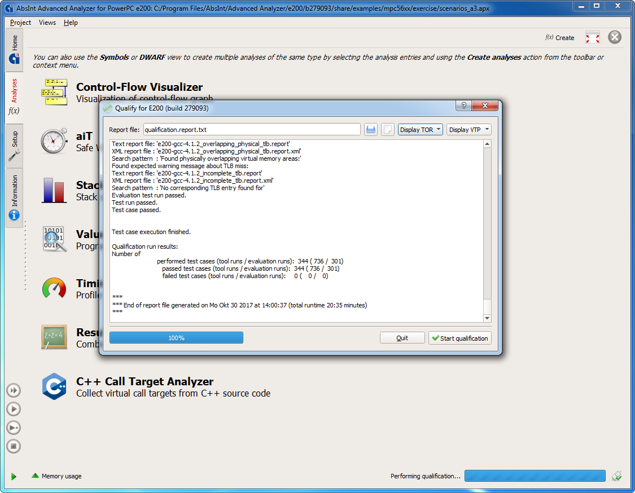The width and height of the screenshot is (635, 493).
Task: Click the report scrollbar up arrow
Action: [487, 144]
